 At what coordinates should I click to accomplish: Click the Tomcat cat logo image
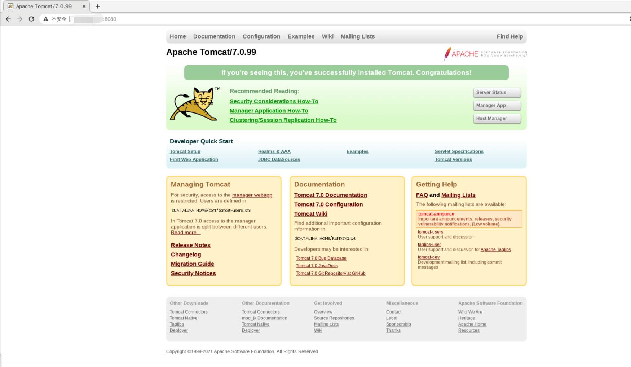[195, 104]
